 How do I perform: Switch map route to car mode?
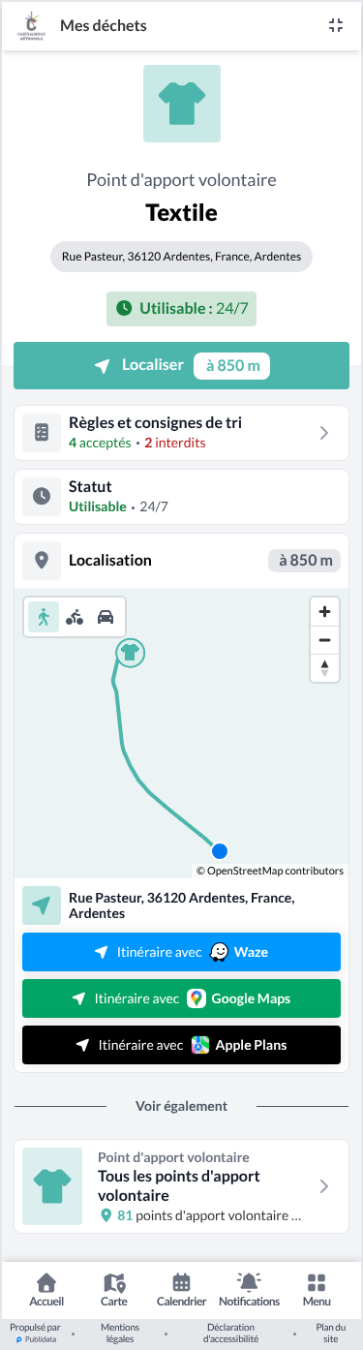(106, 617)
